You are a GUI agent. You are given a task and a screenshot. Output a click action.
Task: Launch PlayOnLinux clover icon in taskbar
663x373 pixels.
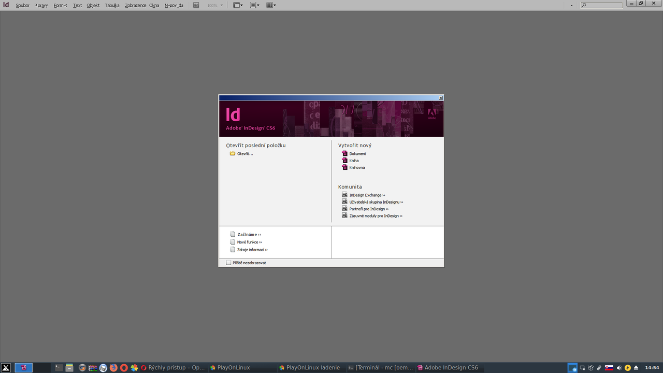[x=134, y=368]
